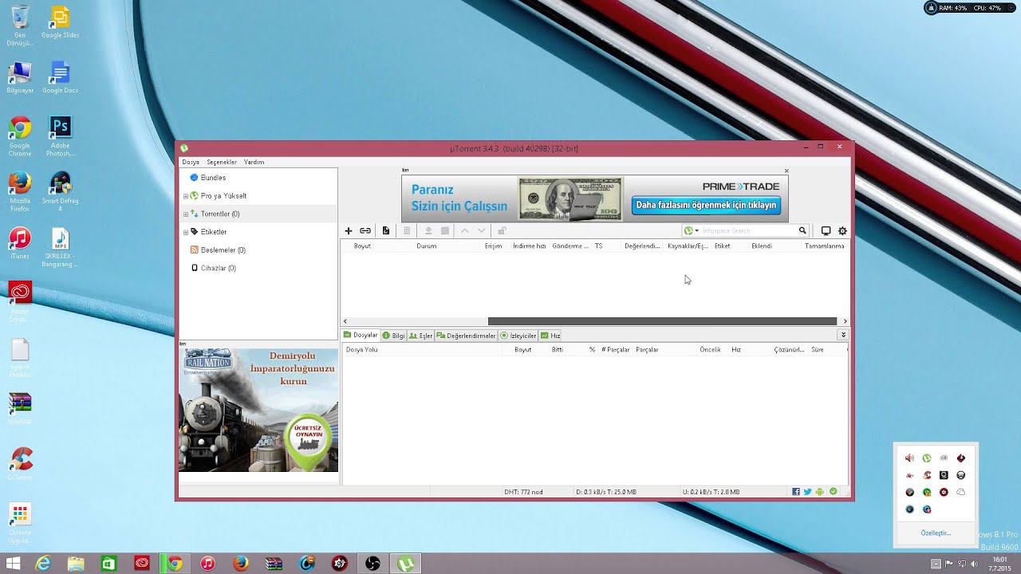Expand the Pro ya Yükselt tree node

(x=186, y=196)
